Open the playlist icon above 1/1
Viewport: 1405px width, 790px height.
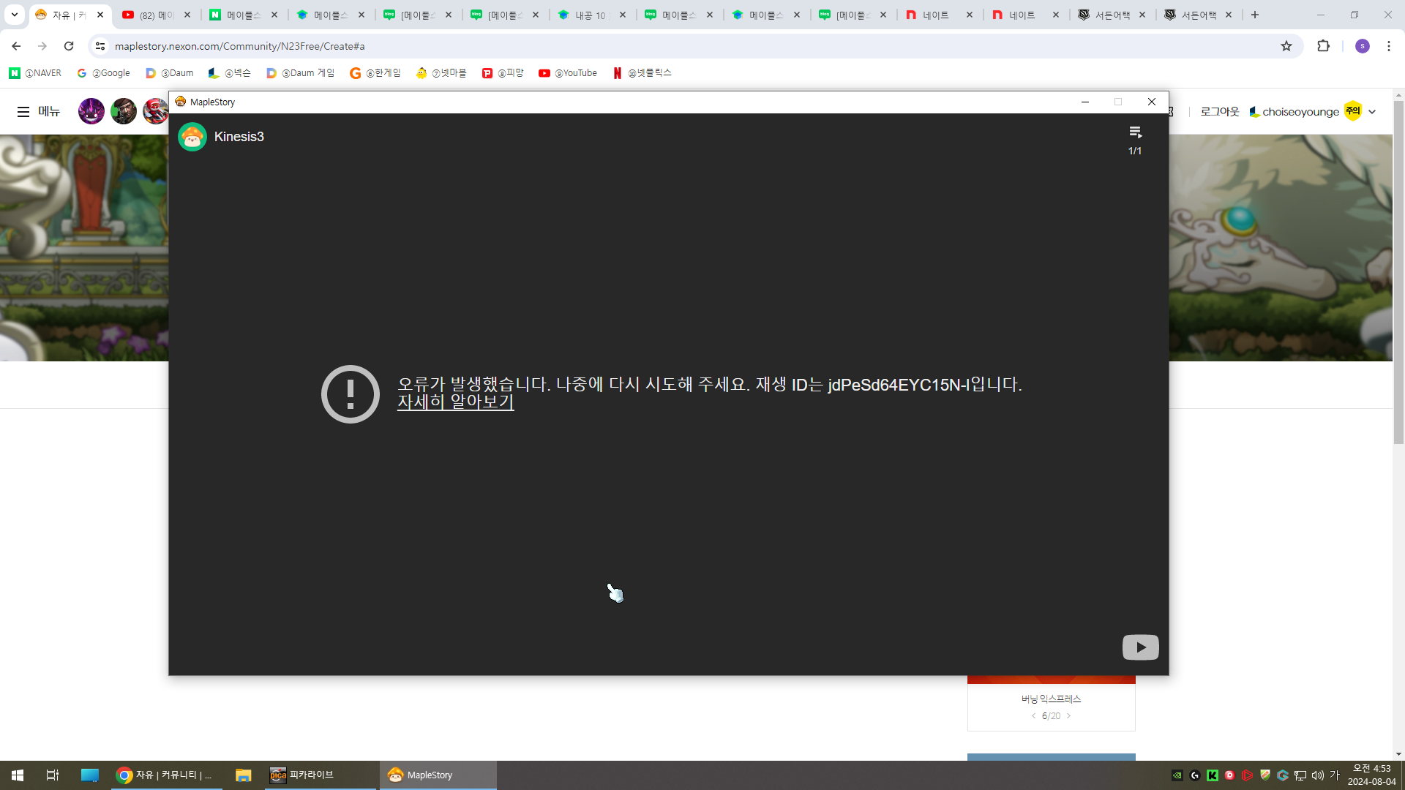click(x=1135, y=132)
